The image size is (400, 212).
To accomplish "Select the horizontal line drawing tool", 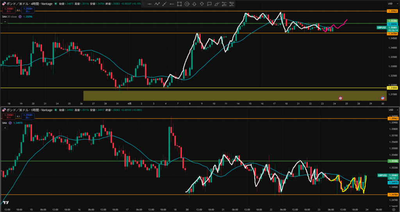I will [150, 4].
